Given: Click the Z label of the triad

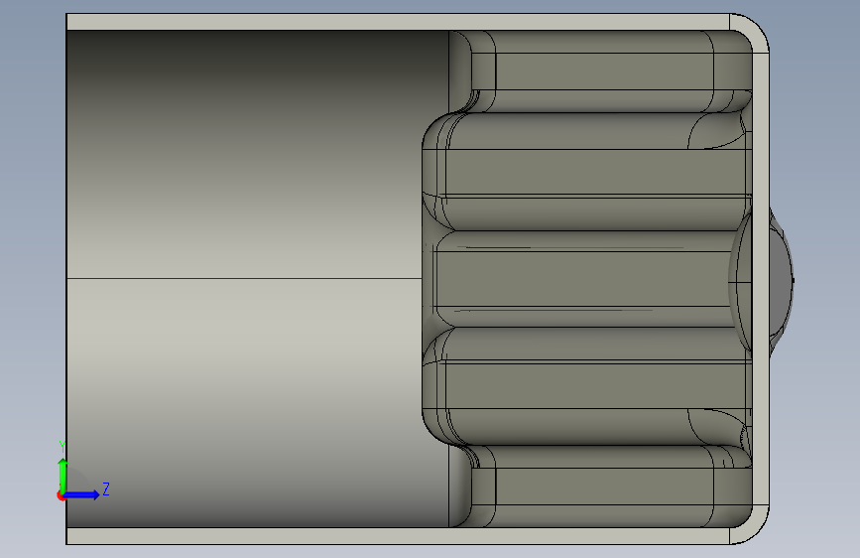Looking at the screenshot, I should [106, 488].
